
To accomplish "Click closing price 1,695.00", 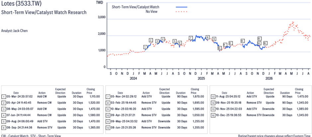I will pos(198,103).
